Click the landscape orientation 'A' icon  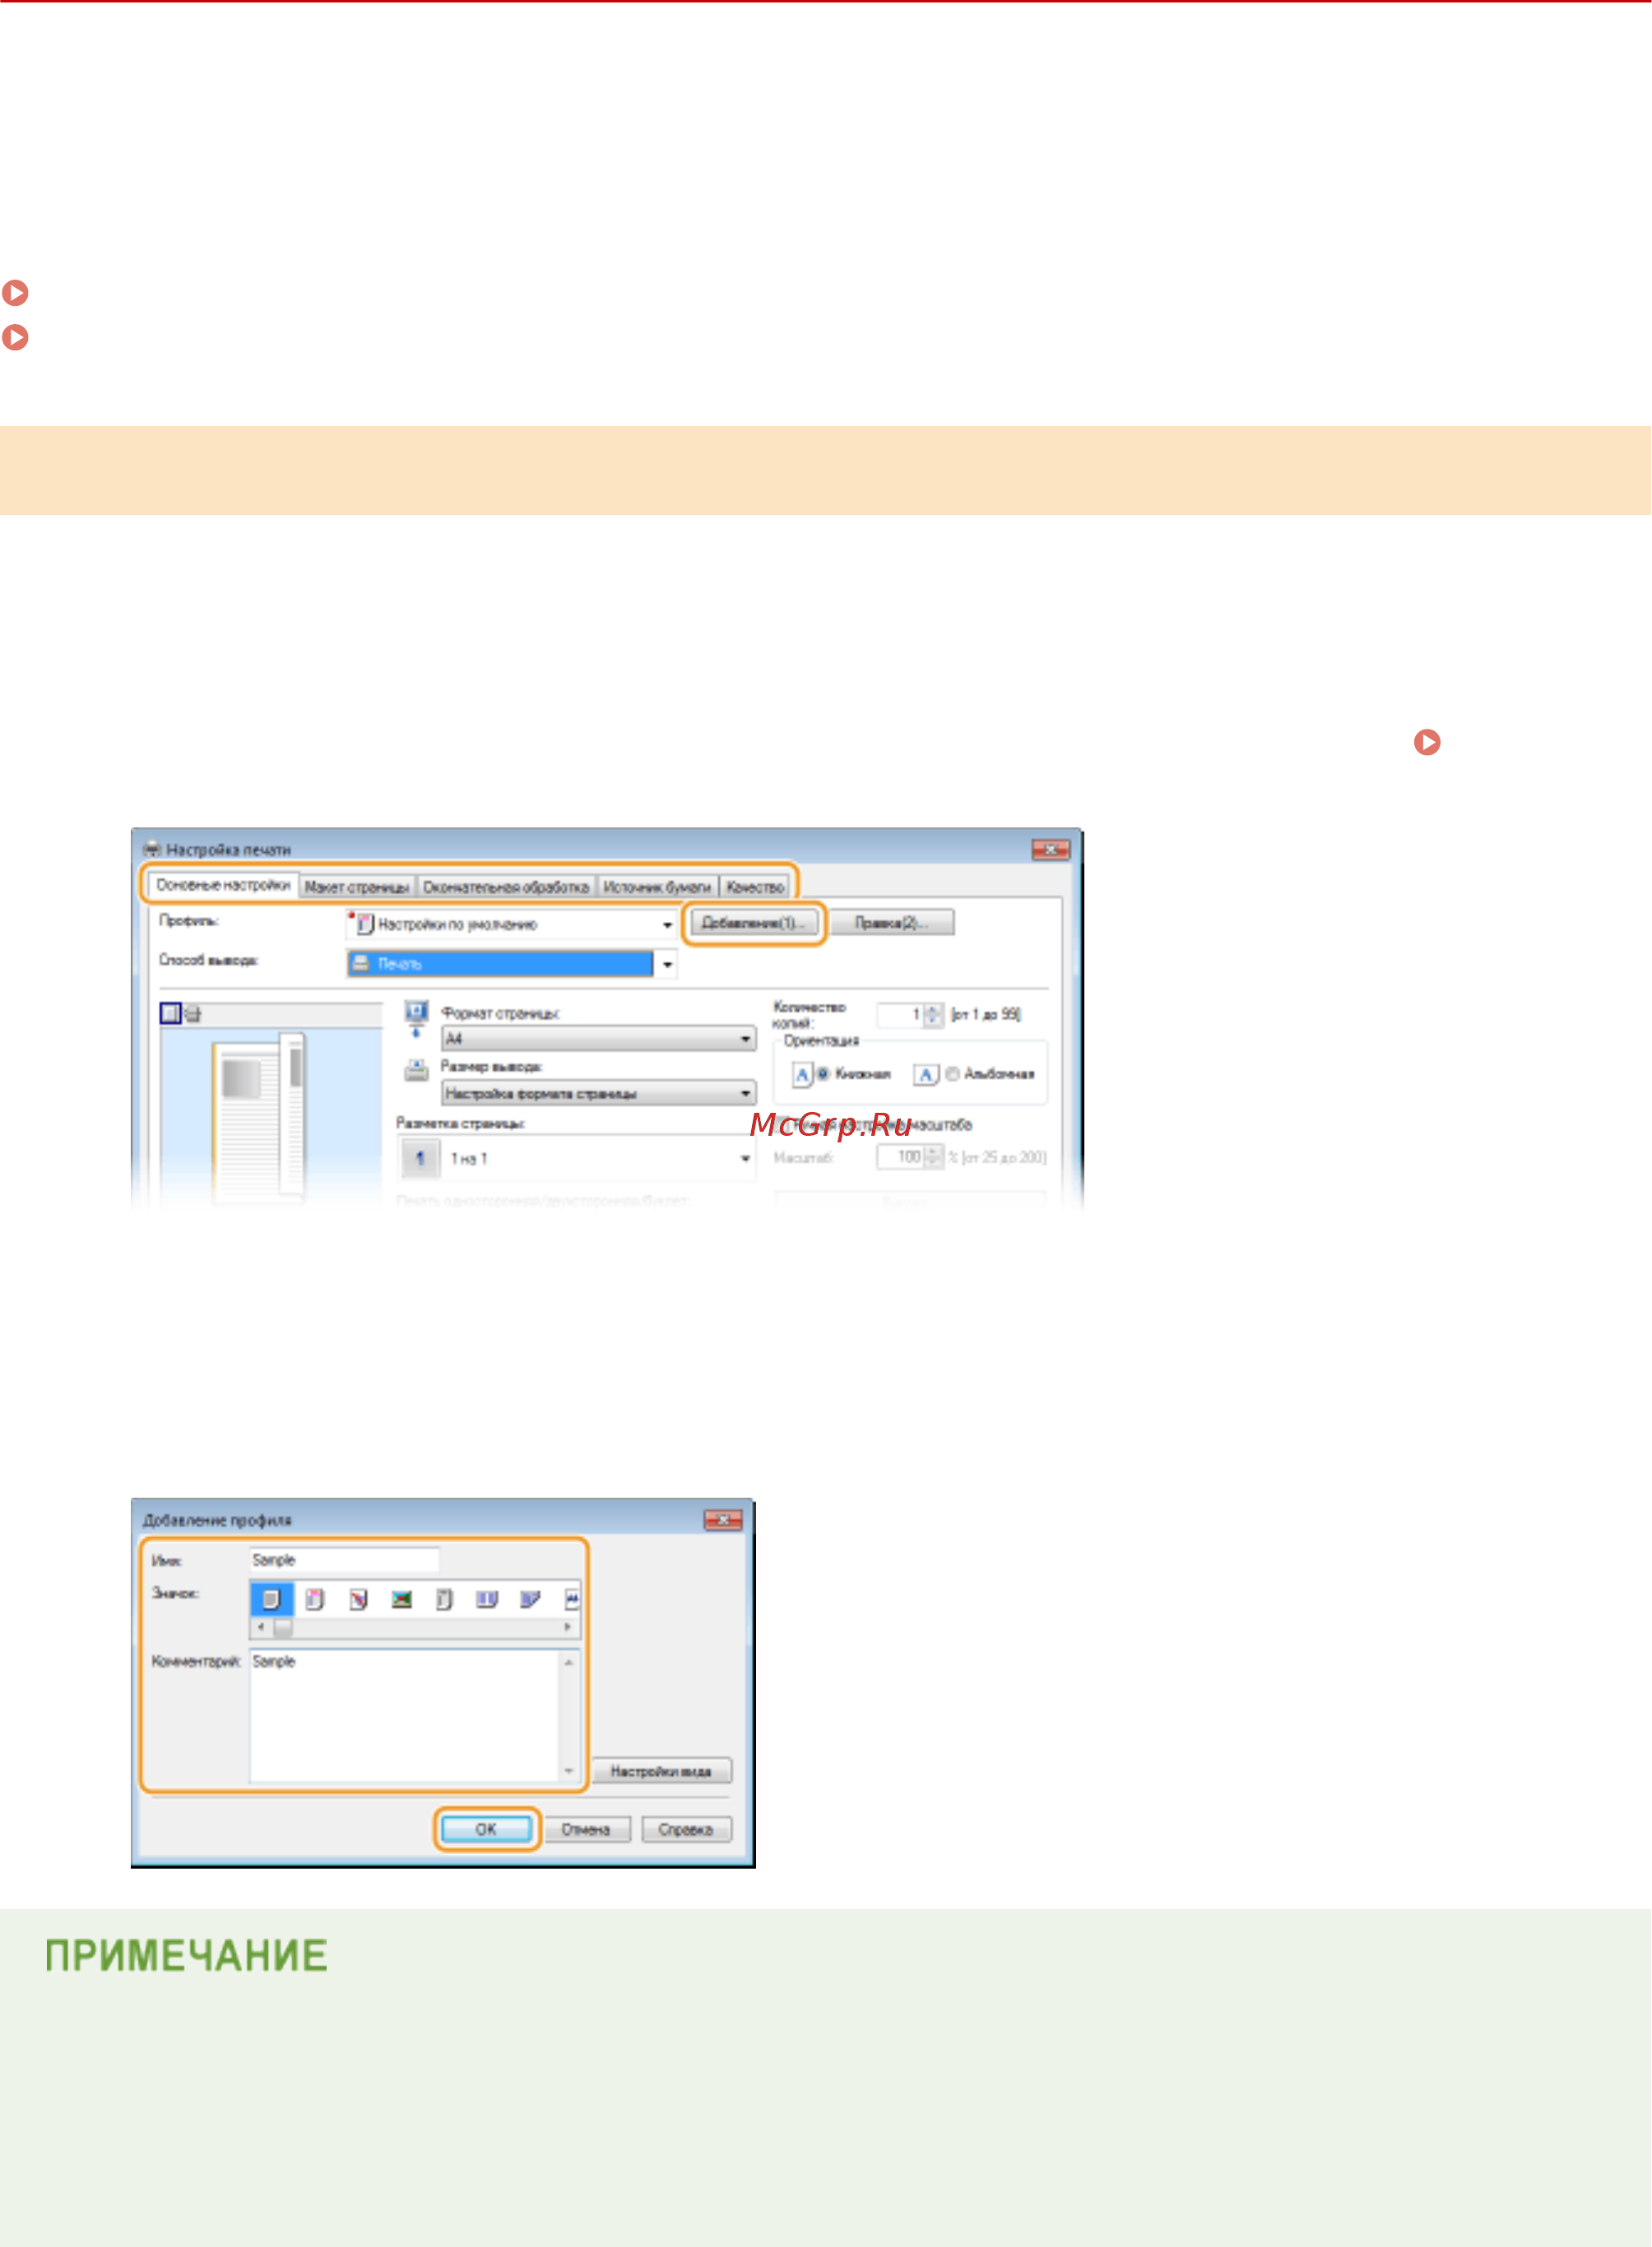[x=926, y=1074]
